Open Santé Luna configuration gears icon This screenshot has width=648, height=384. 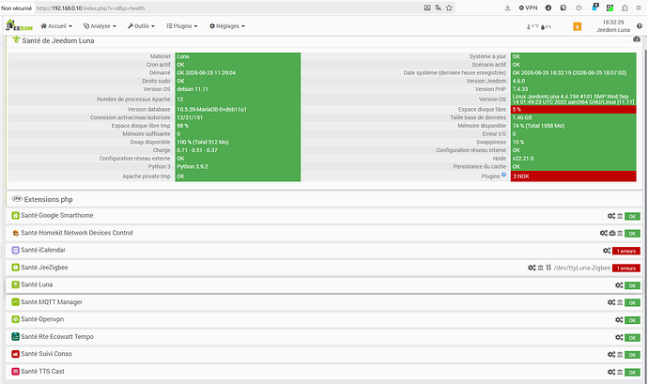point(619,285)
